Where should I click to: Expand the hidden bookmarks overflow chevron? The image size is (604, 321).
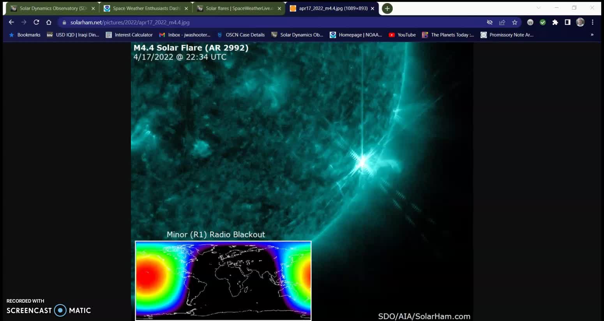click(592, 35)
